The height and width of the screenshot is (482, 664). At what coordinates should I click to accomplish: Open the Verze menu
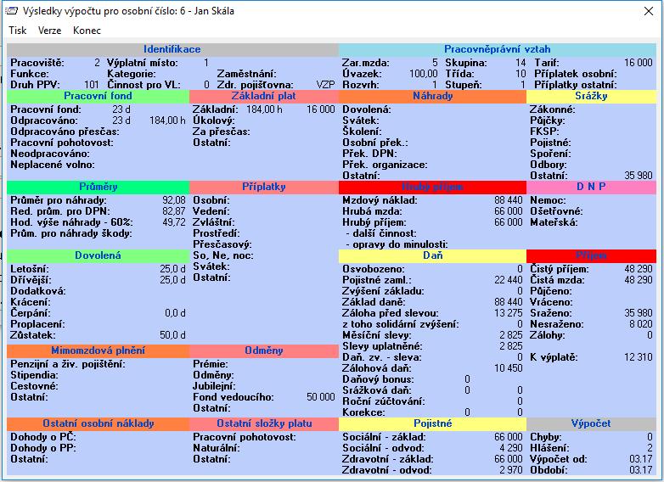pyautogui.click(x=49, y=31)
